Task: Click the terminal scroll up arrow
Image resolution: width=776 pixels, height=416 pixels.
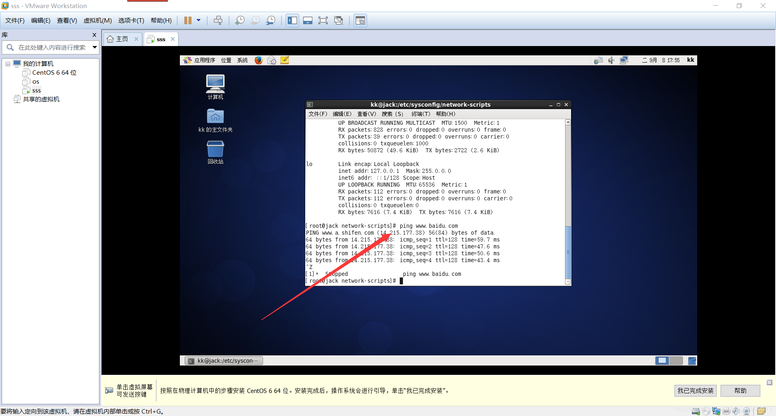Action: [568, 122]
